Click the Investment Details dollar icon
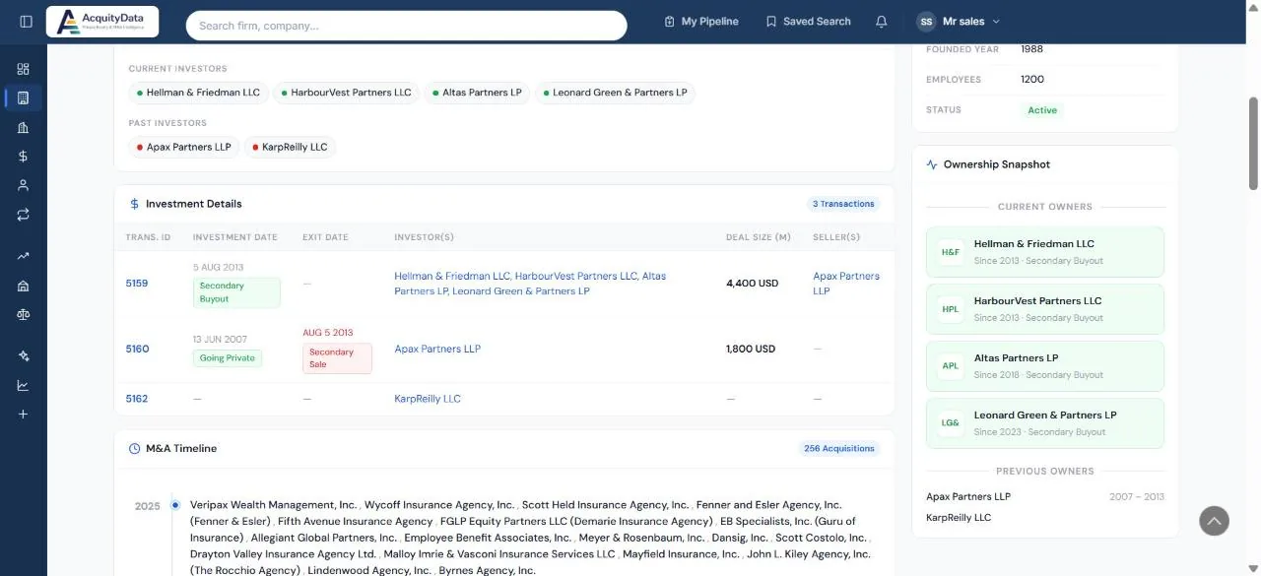The height and width of the screenshot is (576, 1261). click(135, 204)
